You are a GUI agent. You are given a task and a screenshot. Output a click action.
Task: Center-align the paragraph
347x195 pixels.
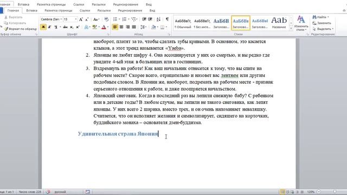tap(121, 27)
